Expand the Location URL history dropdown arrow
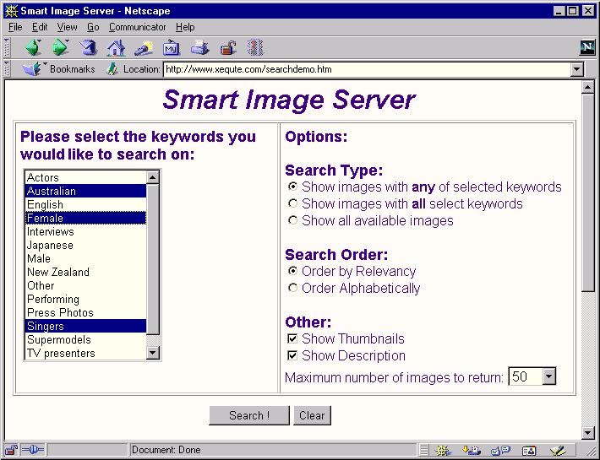This screenshot has height=460, width=600. [x=576, y=69]
